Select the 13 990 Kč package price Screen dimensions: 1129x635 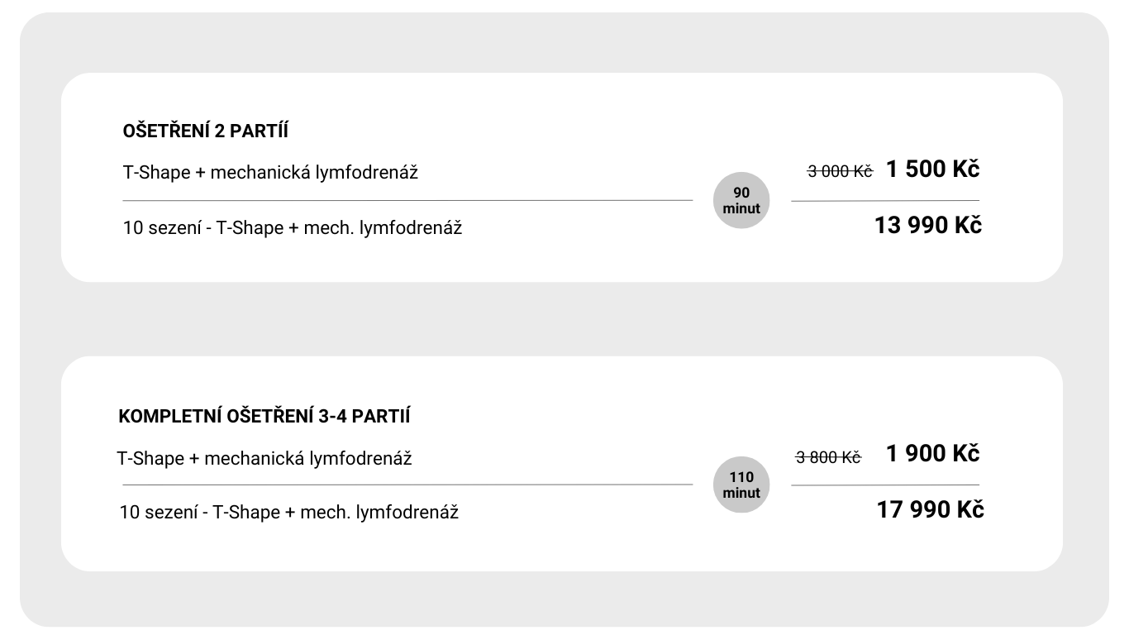tap(927, 225)
